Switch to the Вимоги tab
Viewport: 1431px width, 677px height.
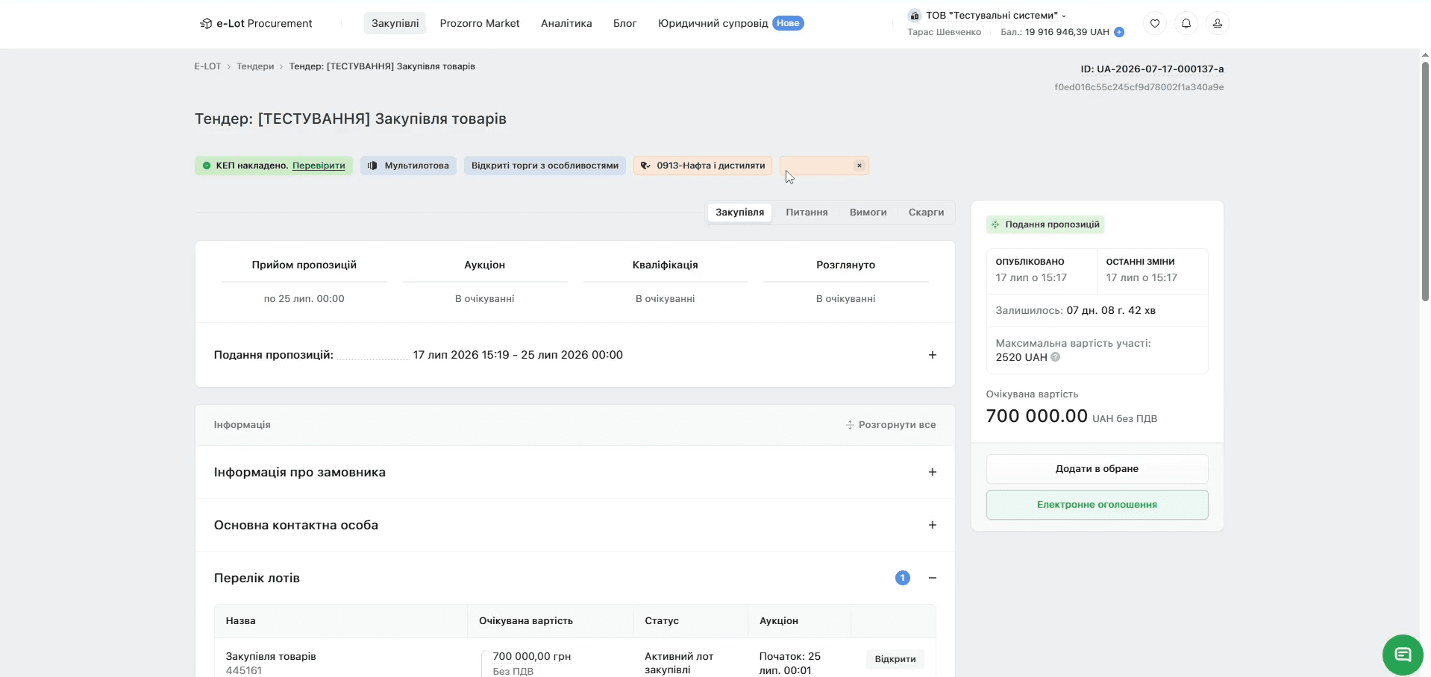(868, 212)
